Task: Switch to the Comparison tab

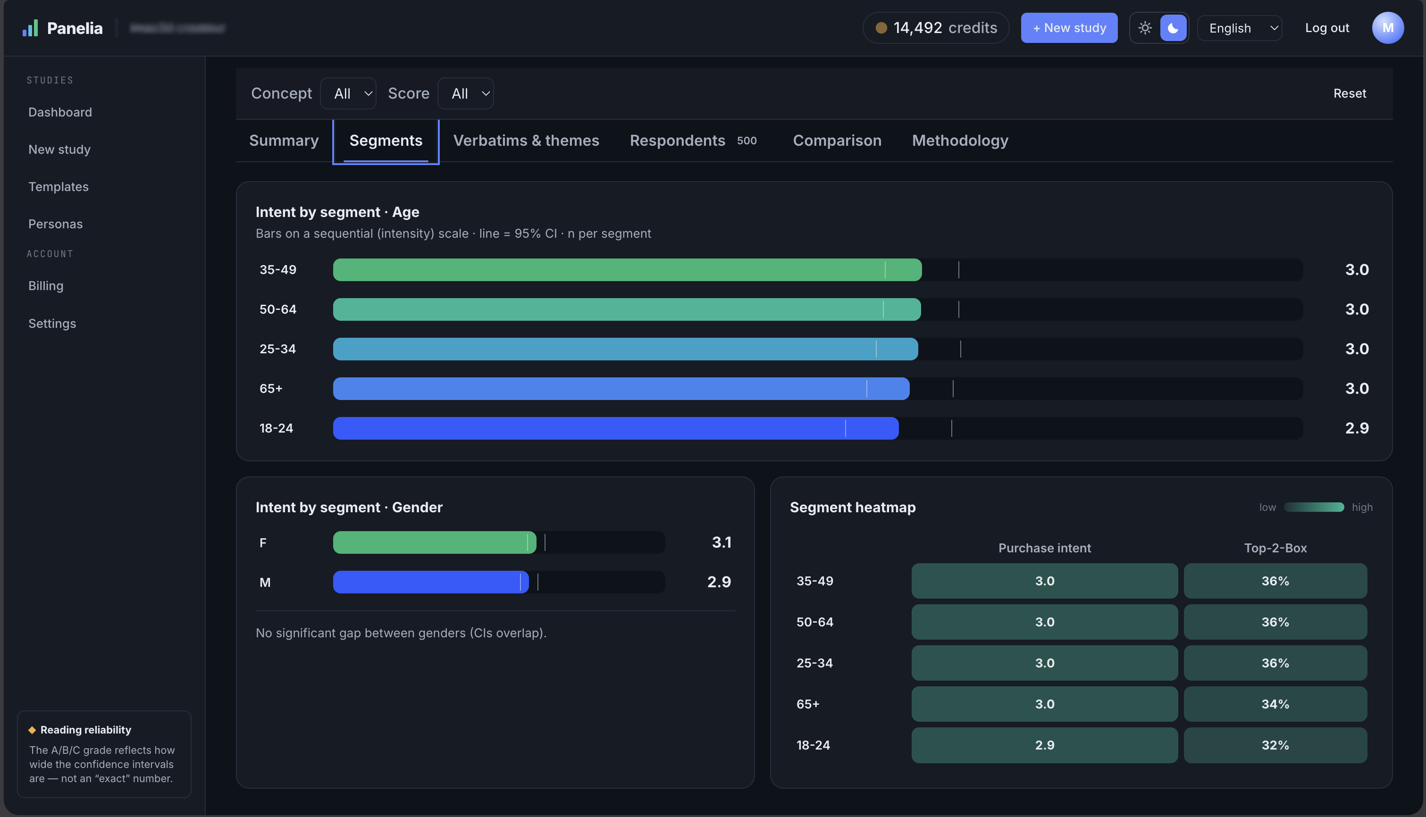Action: 837,140
